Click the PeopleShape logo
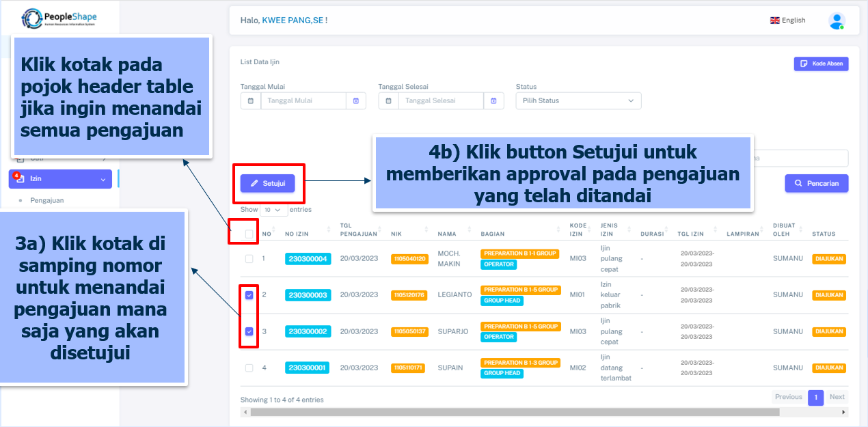 coord(59,18)
